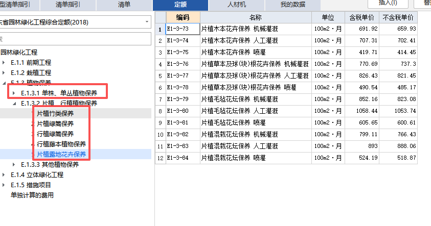Select code cell E1-3-82
Screen dimensions: 431x226
click(x=183, y=134)
